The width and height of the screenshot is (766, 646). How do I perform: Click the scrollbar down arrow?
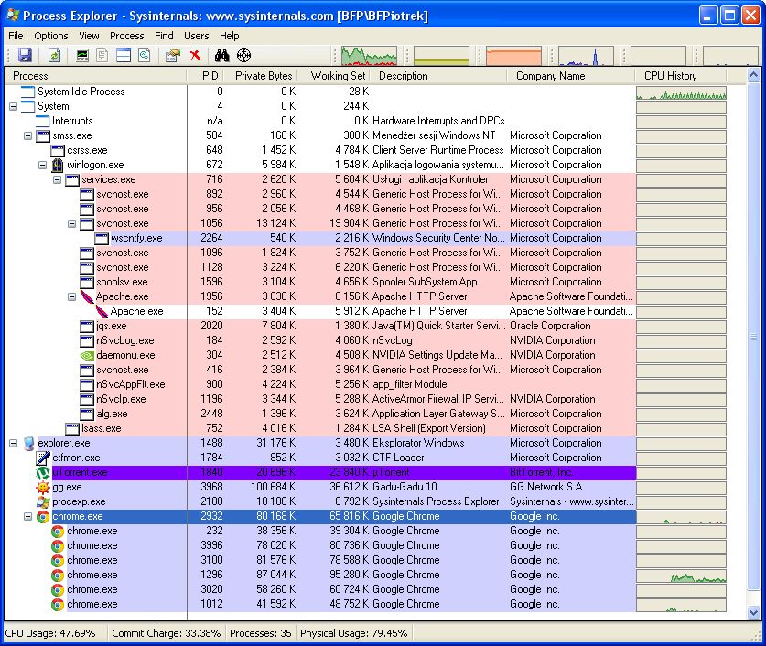click(x=753, y=612)
